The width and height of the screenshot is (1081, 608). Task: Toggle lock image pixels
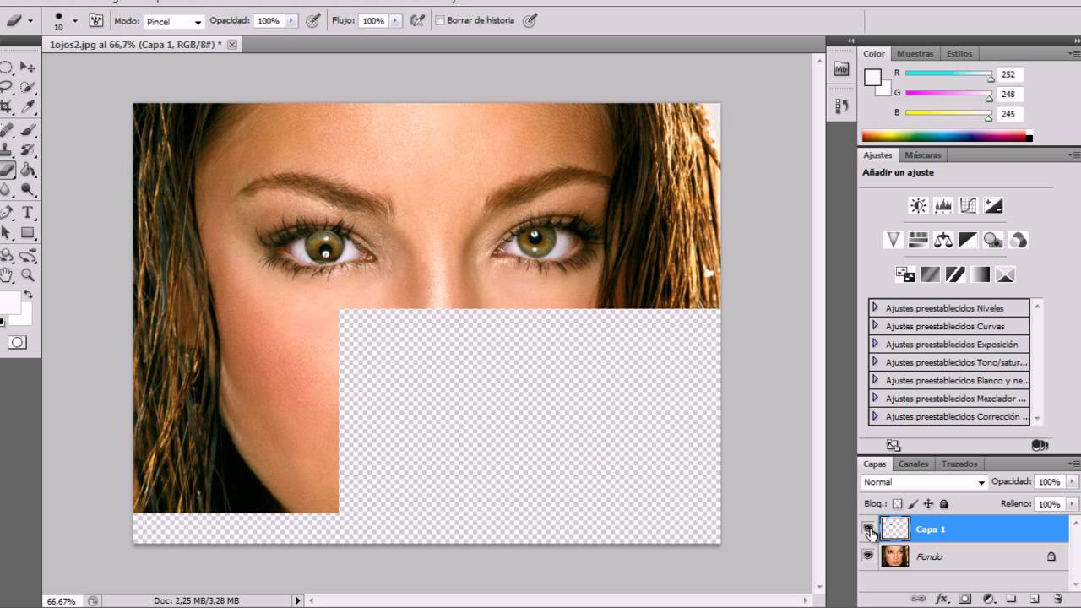(913, 504)
